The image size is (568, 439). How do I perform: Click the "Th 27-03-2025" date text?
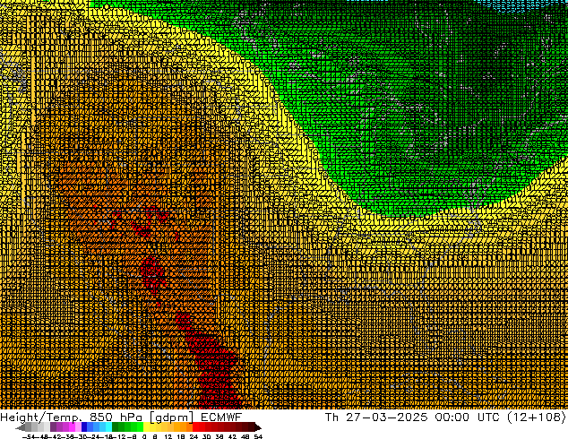point(376,417)
